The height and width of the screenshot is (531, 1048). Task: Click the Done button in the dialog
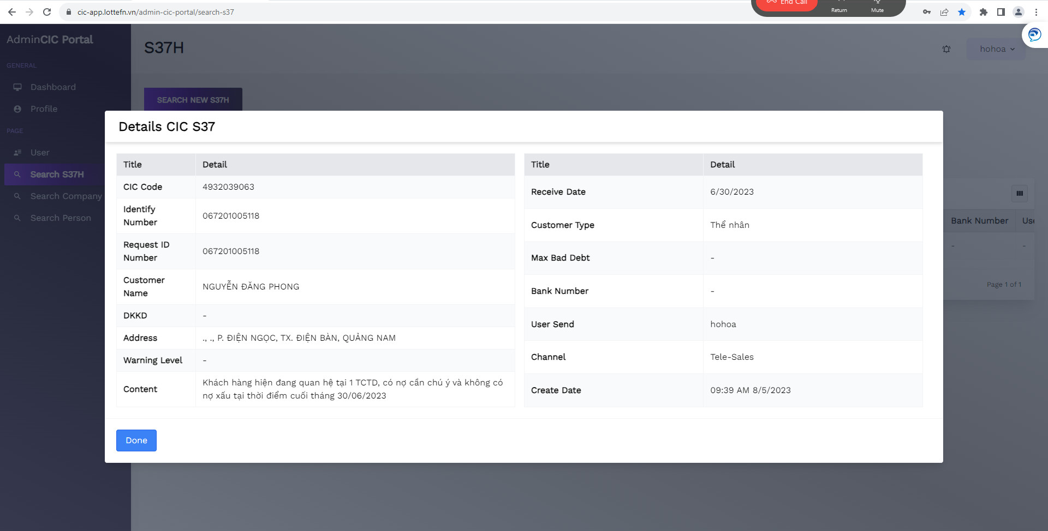tap(136, 441)
